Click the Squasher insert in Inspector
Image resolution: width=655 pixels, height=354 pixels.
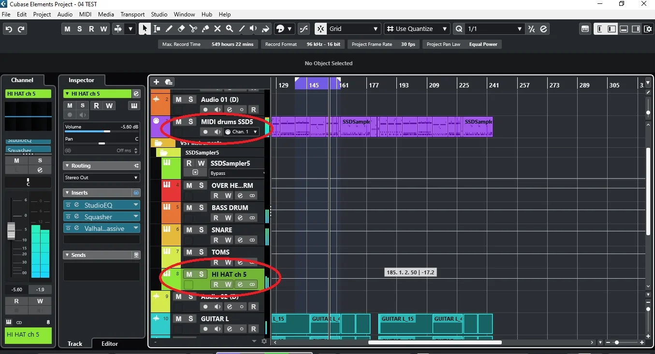98,217
